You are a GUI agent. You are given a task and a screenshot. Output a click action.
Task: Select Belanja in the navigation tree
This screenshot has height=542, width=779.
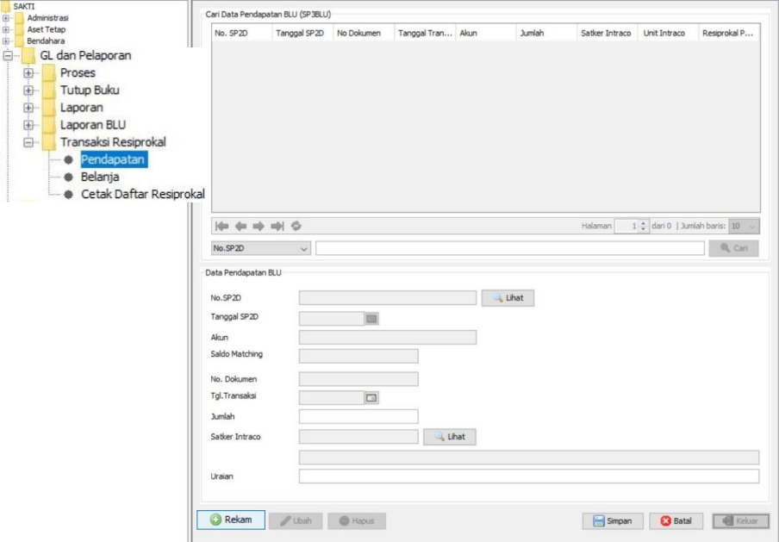click(100, 177)
